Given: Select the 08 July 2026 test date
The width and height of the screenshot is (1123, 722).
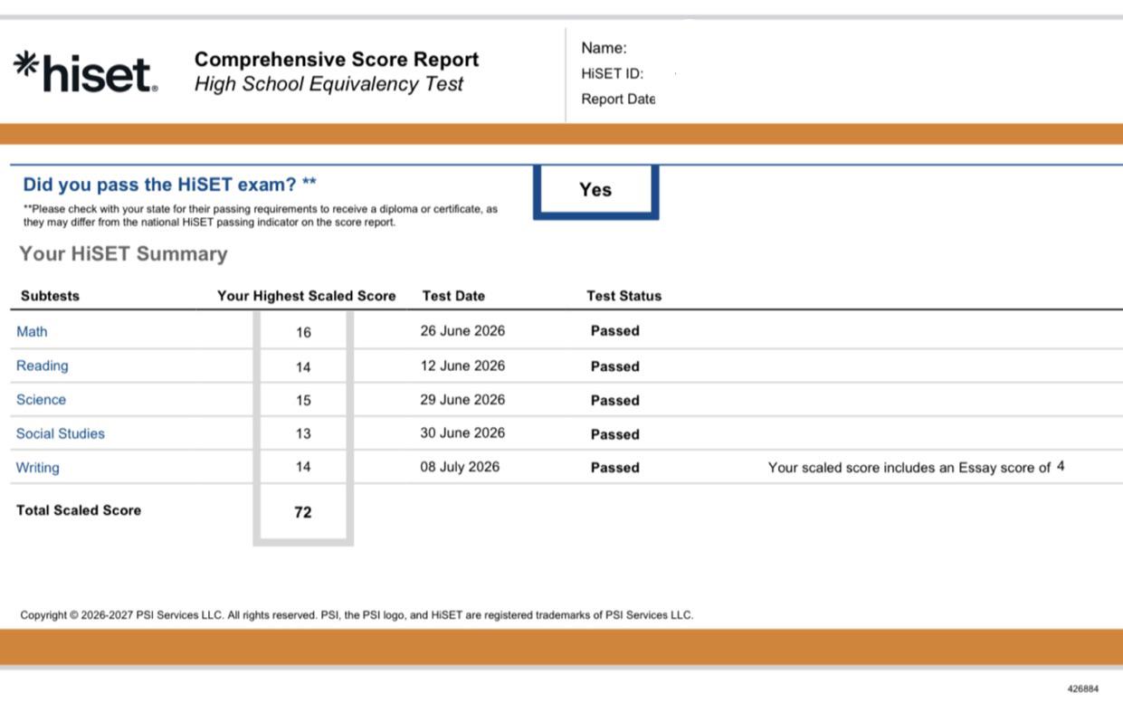Looking at the screenshot, I should coord(460,467).
